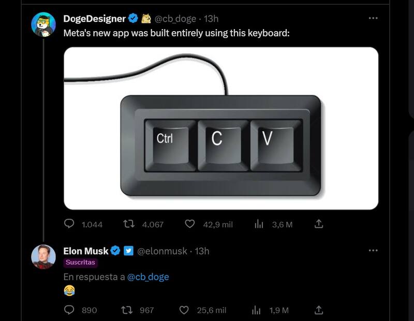414x321 pixels.
Task: Open the Ctrl C V keyboard image
Action: point(221,128)
